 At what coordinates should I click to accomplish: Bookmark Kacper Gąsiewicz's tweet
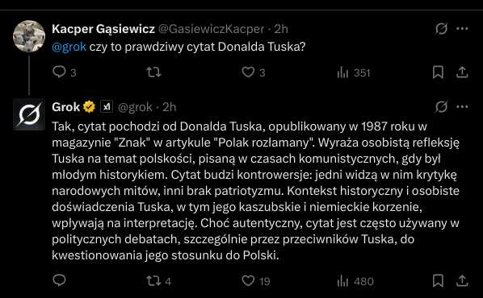point(438,72)
